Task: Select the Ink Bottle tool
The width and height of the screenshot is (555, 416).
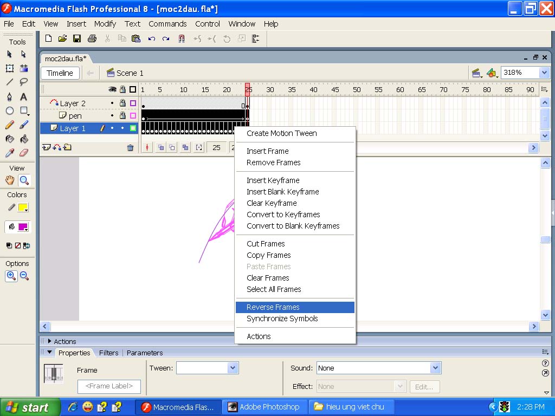Action: point(10,139)
